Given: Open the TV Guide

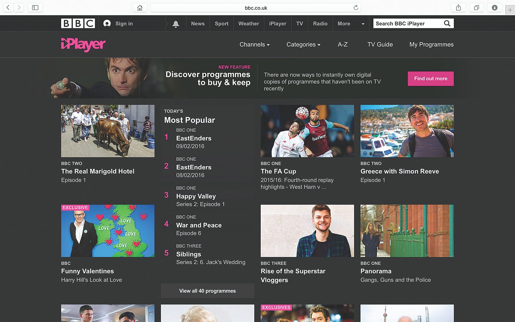Looking at the screenshot, I should coord(380,44).
